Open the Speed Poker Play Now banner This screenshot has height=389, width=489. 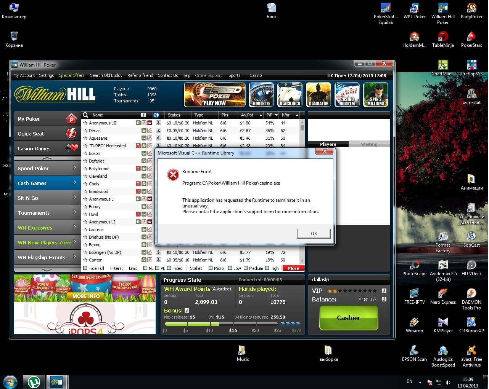click(x=215, y=95)
